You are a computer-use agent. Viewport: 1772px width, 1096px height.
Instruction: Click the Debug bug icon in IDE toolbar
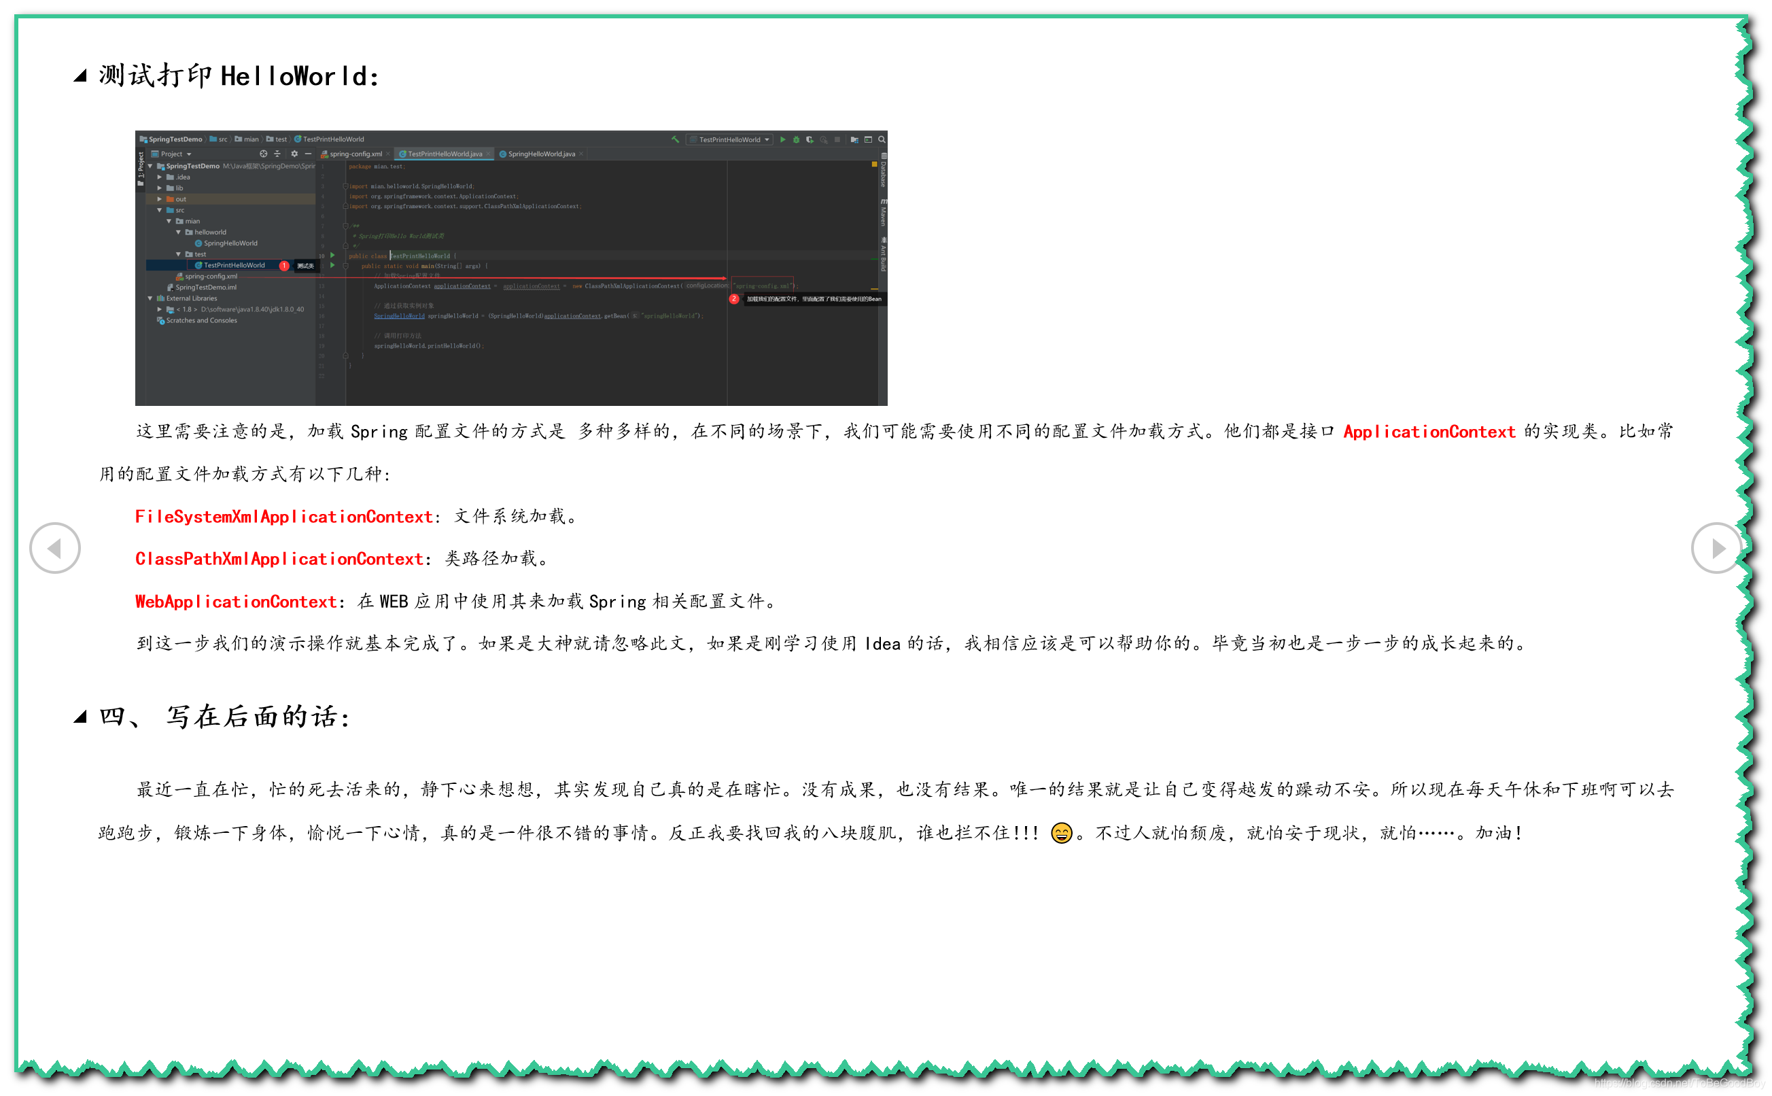(x=796, y=139)
